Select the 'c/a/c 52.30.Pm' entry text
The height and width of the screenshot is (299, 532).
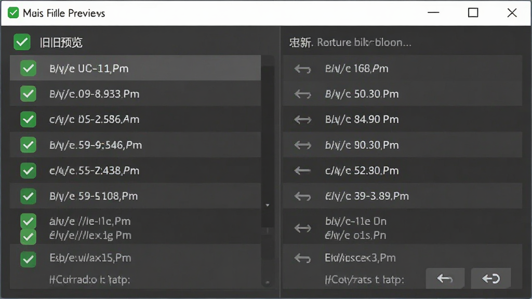click(362, 170)
